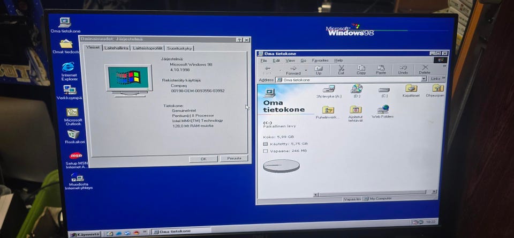The height and width of the screenshot is (238, 514).
Task: Go Up one folder level
Action: pos(318,70)
